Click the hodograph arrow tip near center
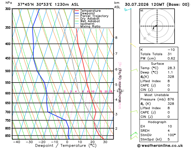192x148 pixels. 153,29
